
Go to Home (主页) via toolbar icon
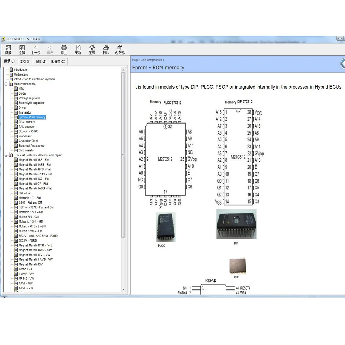click(x=92, y=49)
